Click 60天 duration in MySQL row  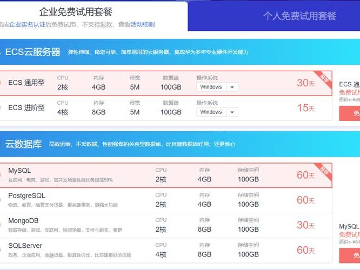pos(305,175)
